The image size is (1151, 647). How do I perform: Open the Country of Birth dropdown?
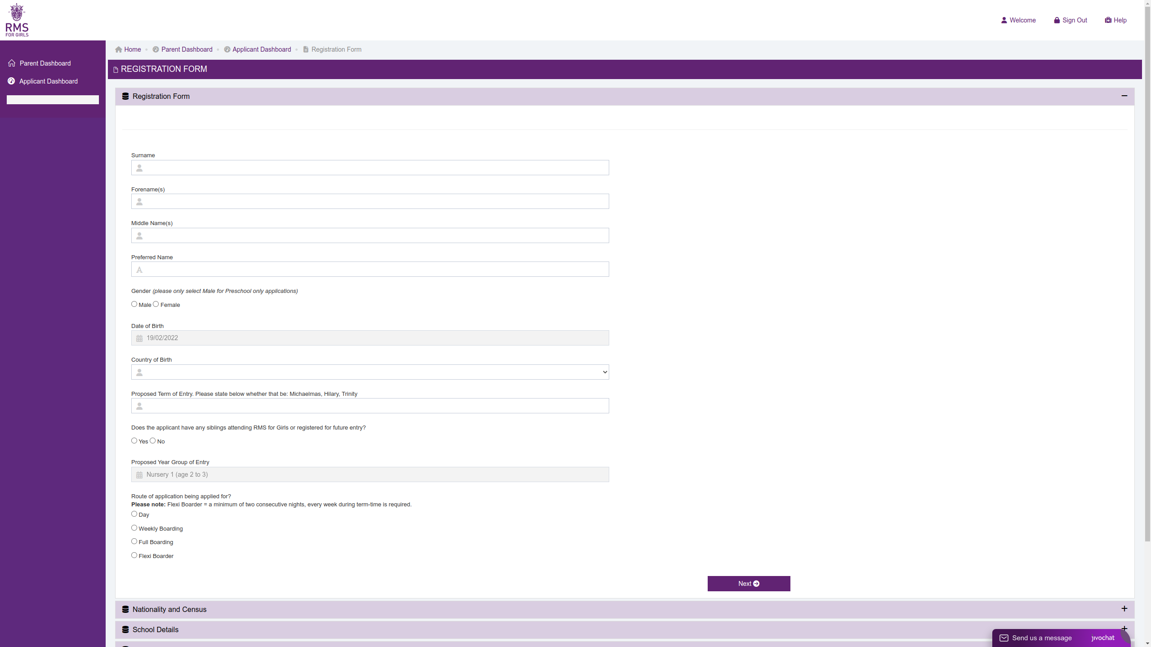pyautogui.click(x=369, y=372)
